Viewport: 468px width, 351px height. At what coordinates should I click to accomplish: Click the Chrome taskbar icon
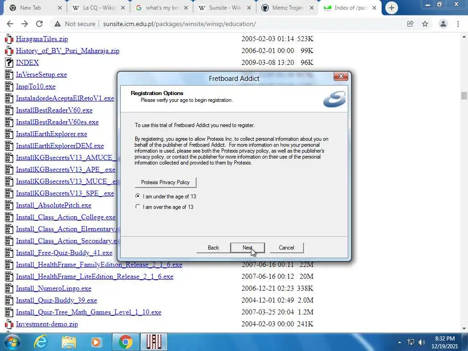point(125,342)
